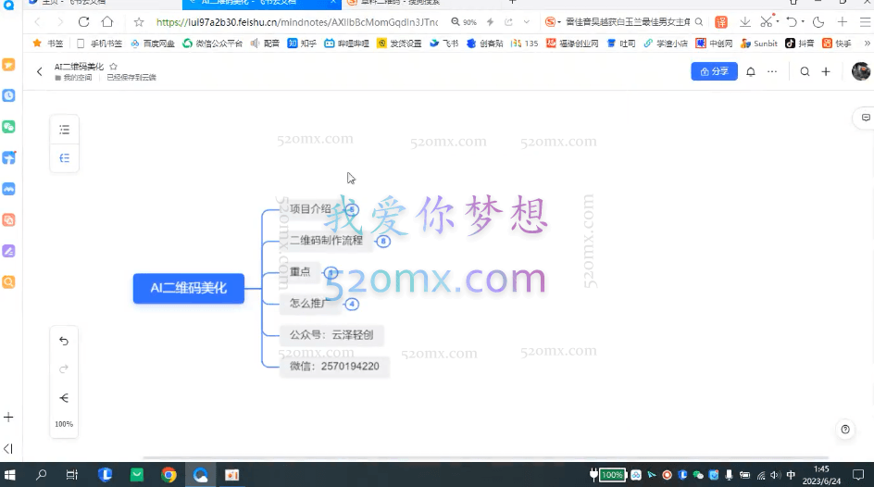Click the browser undo-close arrow icon
874x487 pixels.
point(792,21)
